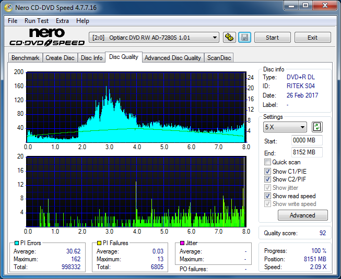Click the disc type value DVD+R DL
This screenshot has width=341, height=279.
[x=301, y=77]
